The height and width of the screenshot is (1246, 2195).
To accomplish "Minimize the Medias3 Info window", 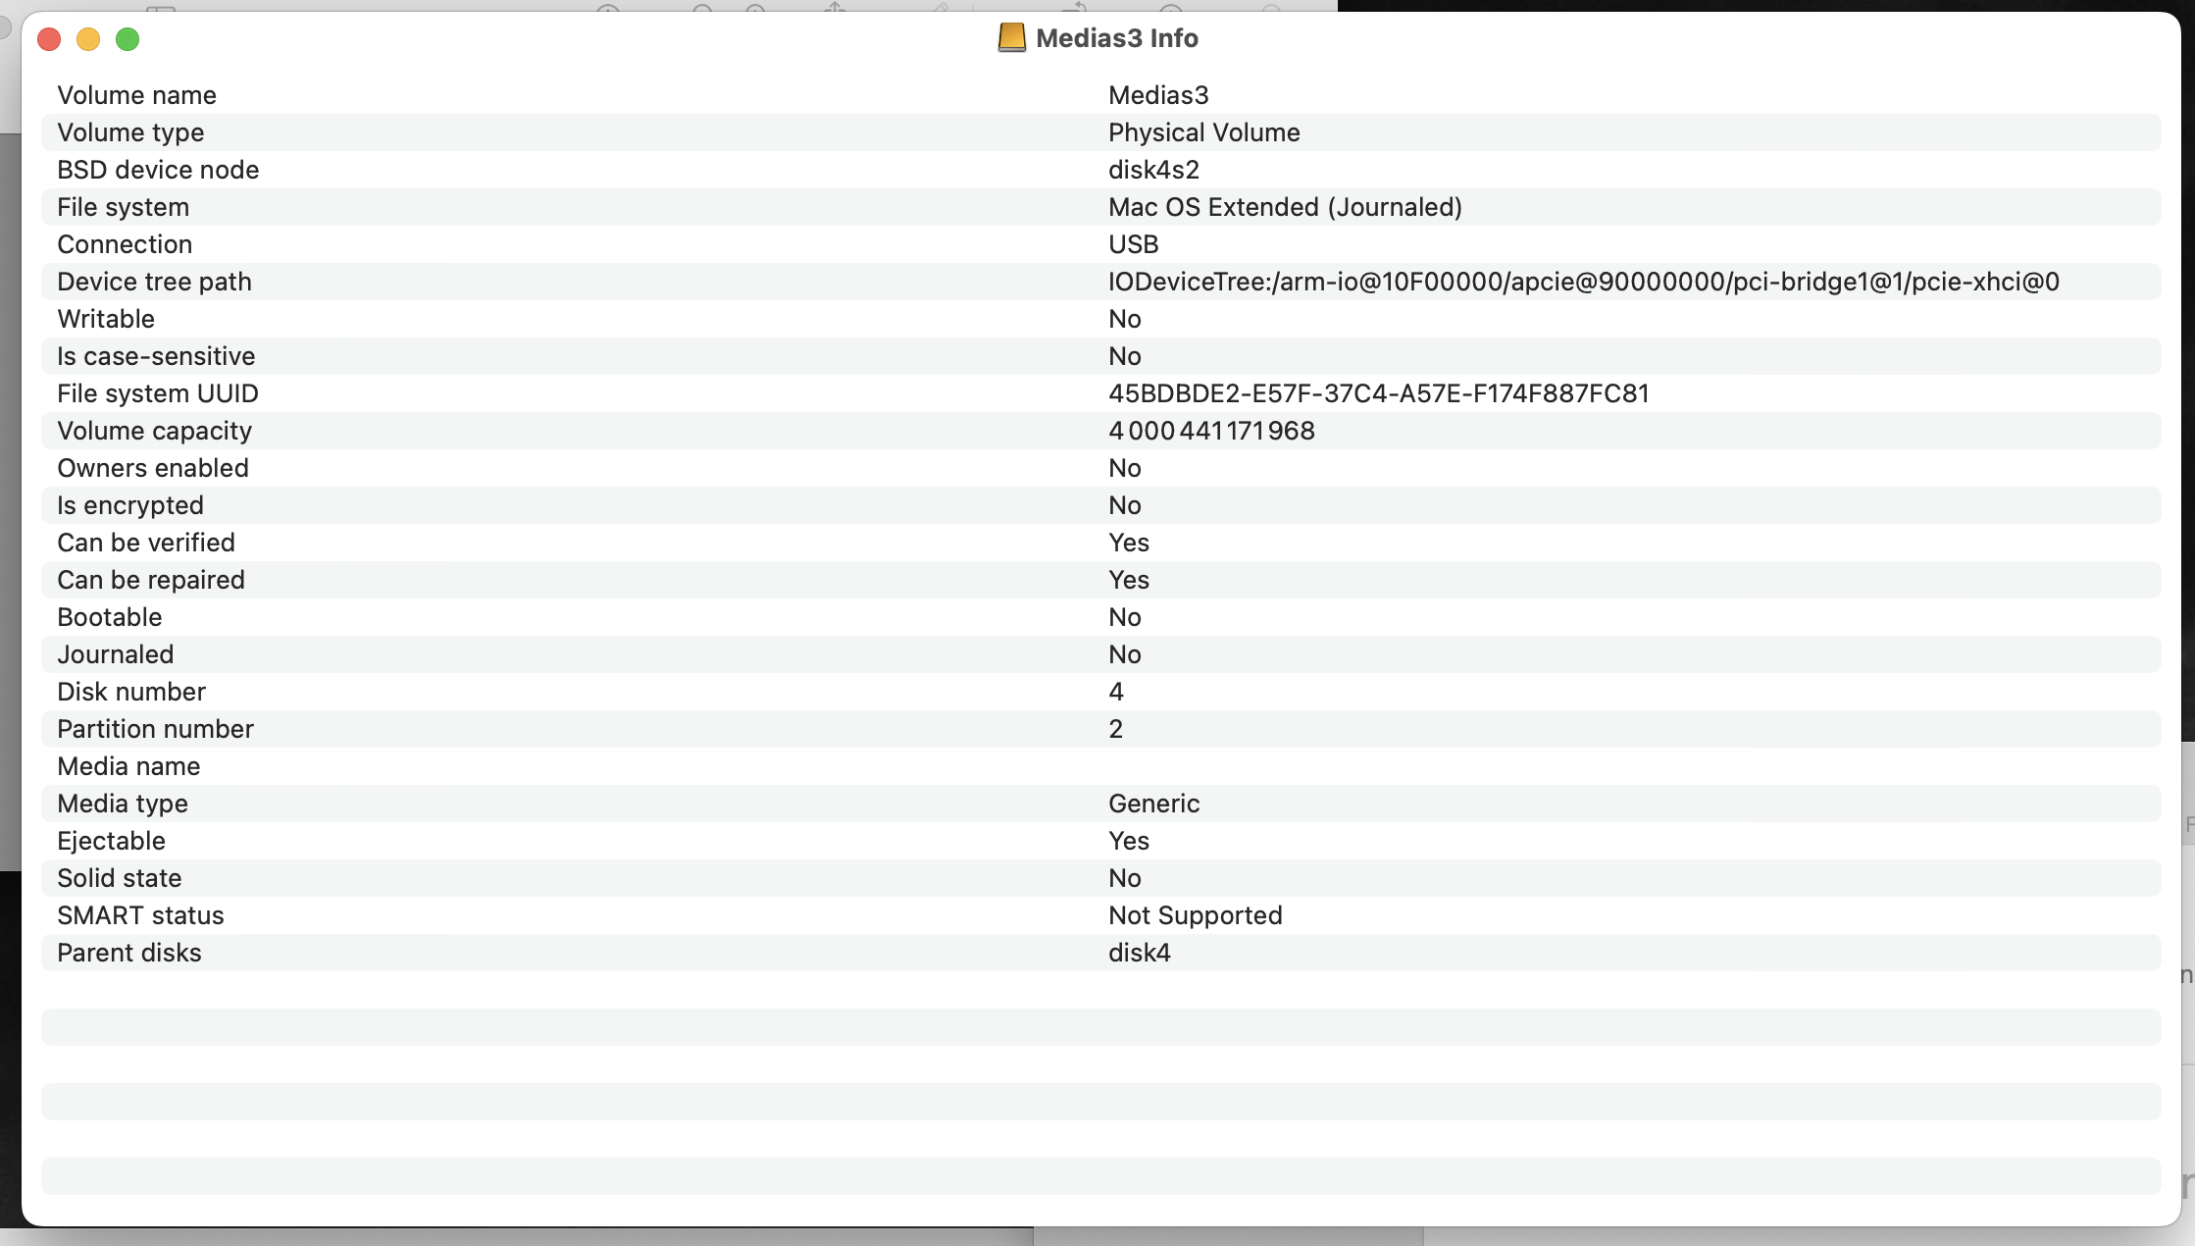I will tap(88, 39).
